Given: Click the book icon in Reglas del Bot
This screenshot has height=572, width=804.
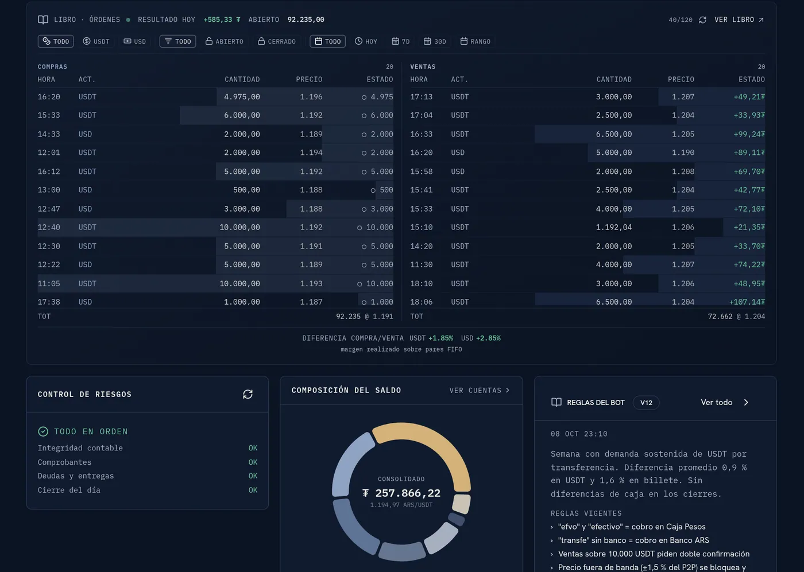Looking at the screenshot, I should pos(556,402).
